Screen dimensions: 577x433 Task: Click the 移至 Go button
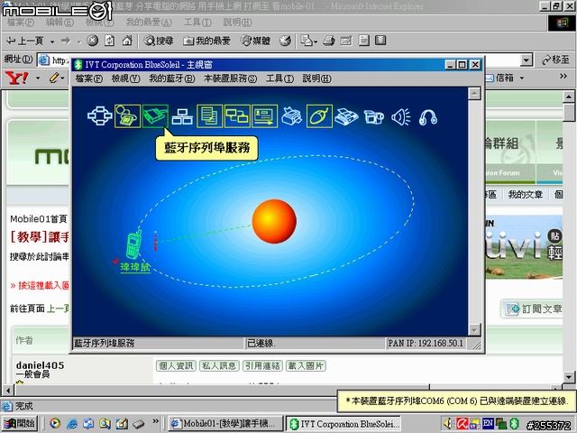click(555, 60)
